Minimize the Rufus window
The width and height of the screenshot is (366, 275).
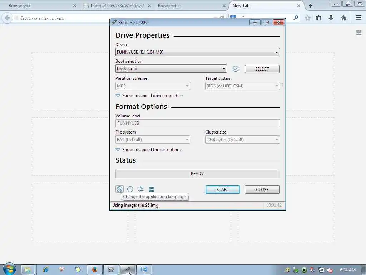[x=255, y=23]
